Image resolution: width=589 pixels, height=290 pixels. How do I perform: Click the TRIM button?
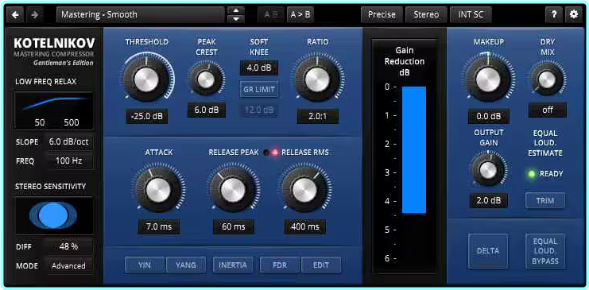(545, 200)
